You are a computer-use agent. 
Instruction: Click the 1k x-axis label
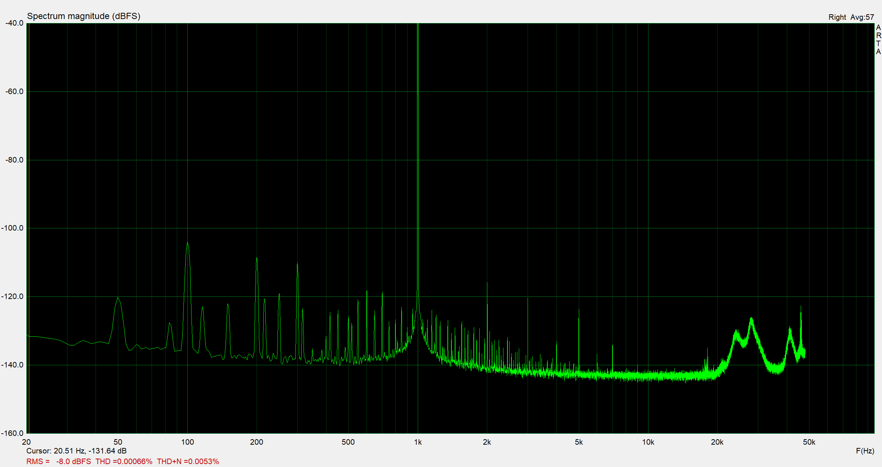418,442
